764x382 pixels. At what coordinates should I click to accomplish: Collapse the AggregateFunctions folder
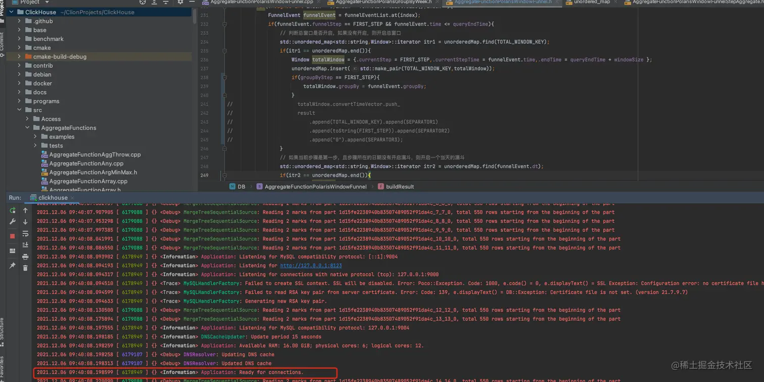point(27,128)
